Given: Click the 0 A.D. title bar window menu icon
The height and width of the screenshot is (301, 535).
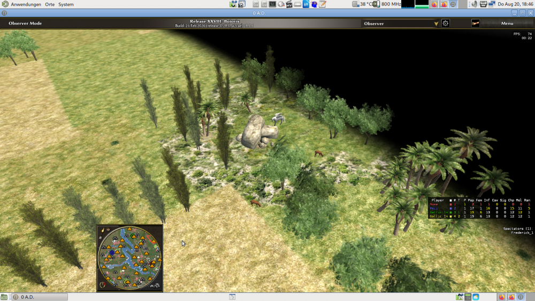Looking at the screenshot, I should click(4, 13).
